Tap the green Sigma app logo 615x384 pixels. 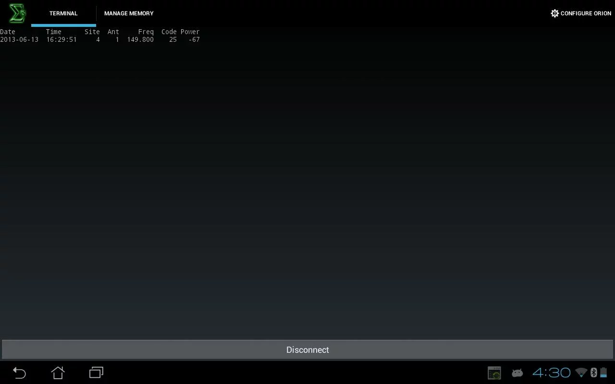pyautogui.click(x=17, y=13)
